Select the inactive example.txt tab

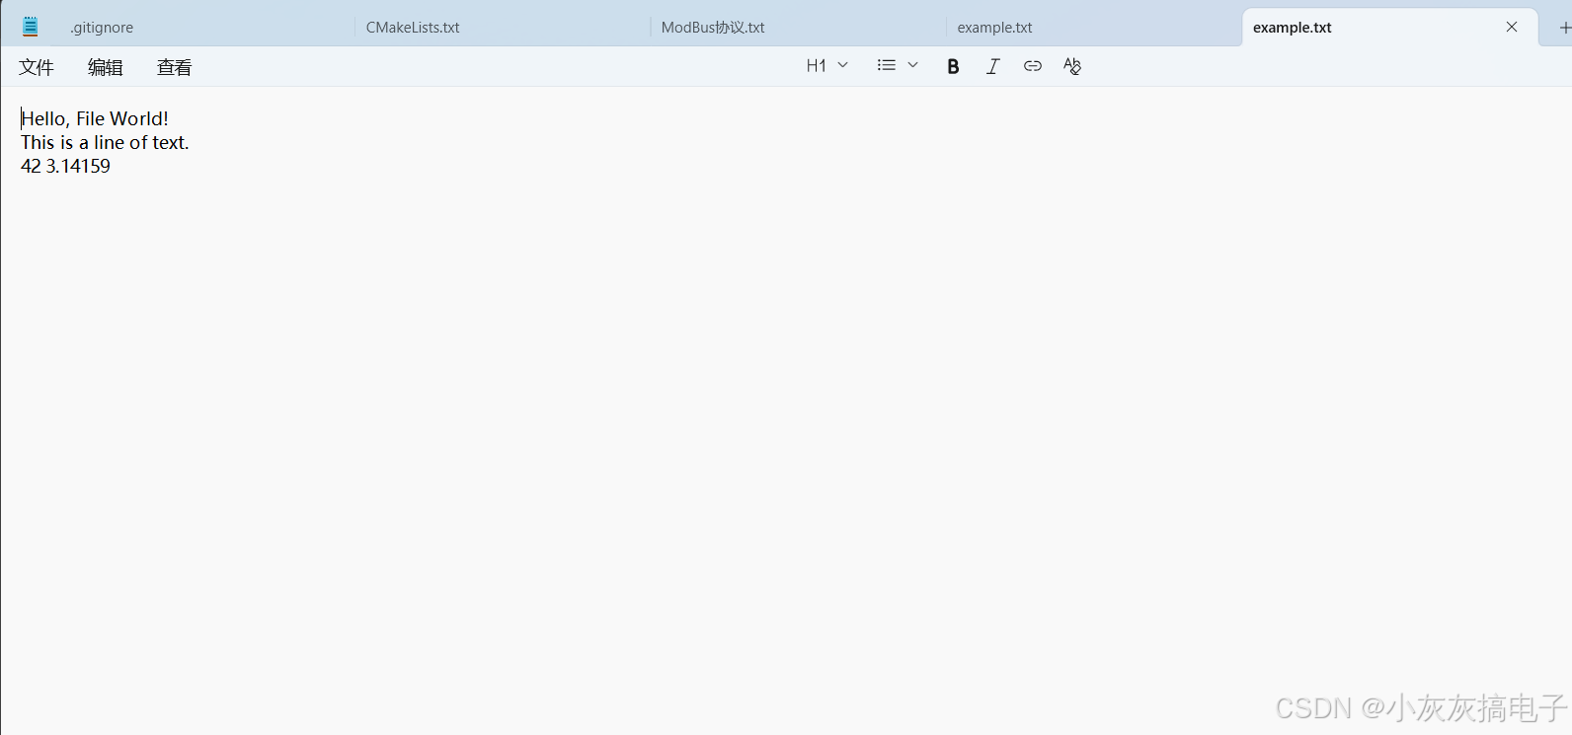1093,28
